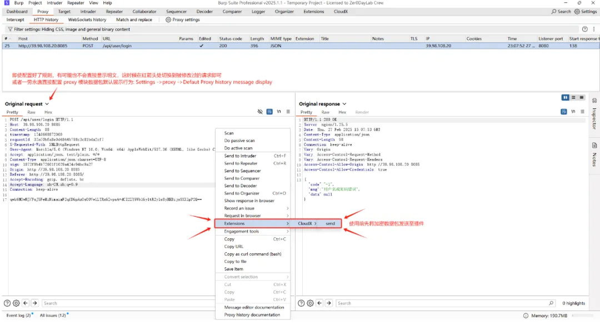Click the Edited checkmark in row 25
Screen dimensions: 600x325
(x=201, y=46)
